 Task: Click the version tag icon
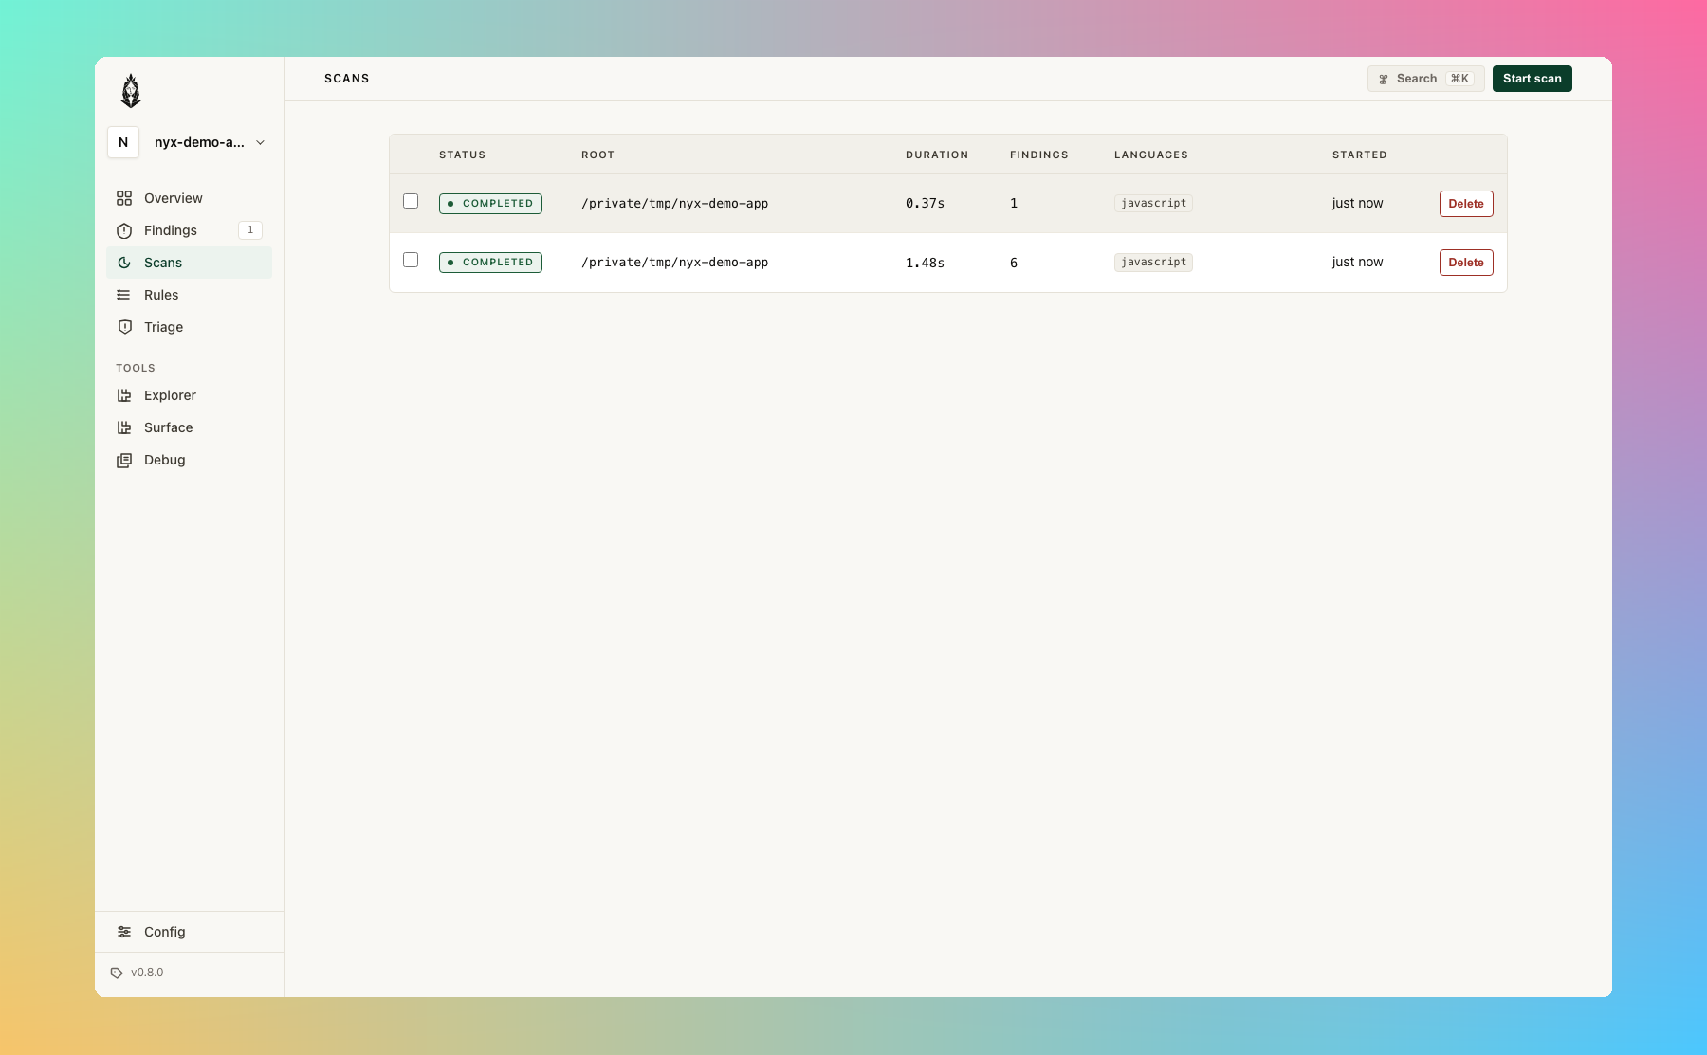pyautogui.click(x=117, y=973)
